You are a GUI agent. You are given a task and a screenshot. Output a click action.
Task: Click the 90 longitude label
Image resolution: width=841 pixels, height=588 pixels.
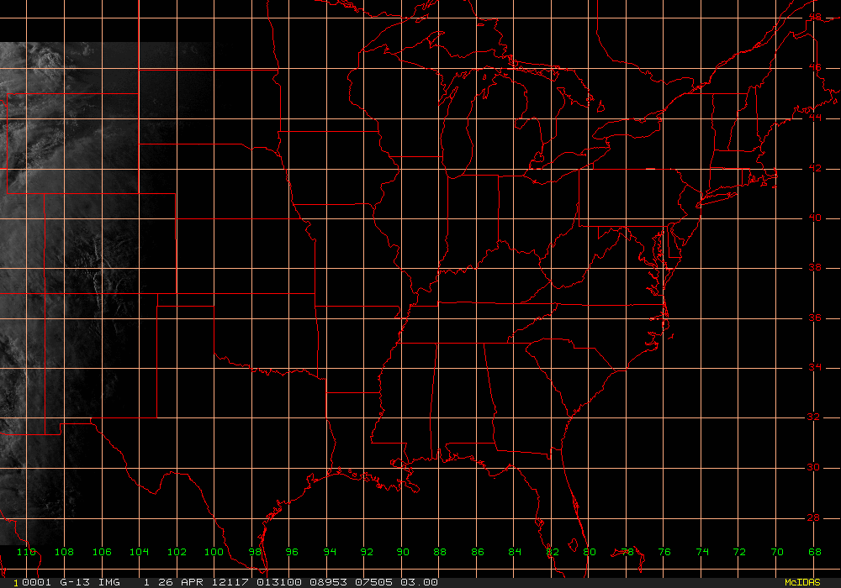[403, 552]
